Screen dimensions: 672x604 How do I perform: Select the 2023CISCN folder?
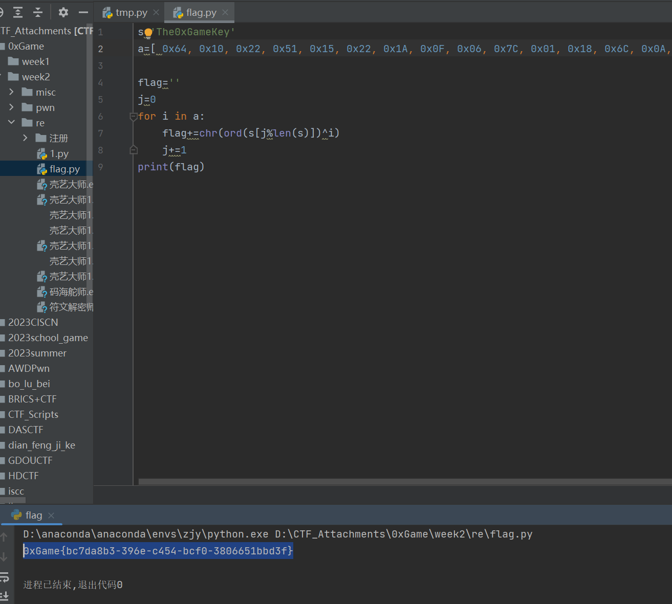(33, 323)
